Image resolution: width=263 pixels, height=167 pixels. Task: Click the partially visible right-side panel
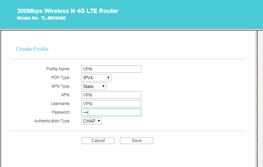[x=260, y=100]
